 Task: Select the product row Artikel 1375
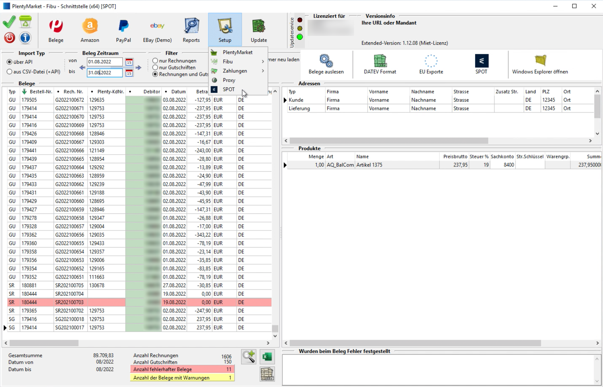click(x=444, y=165)
